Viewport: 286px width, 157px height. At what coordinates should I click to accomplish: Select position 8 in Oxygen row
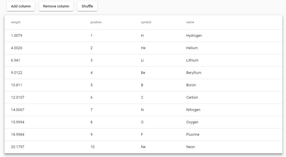coord(91,122)
